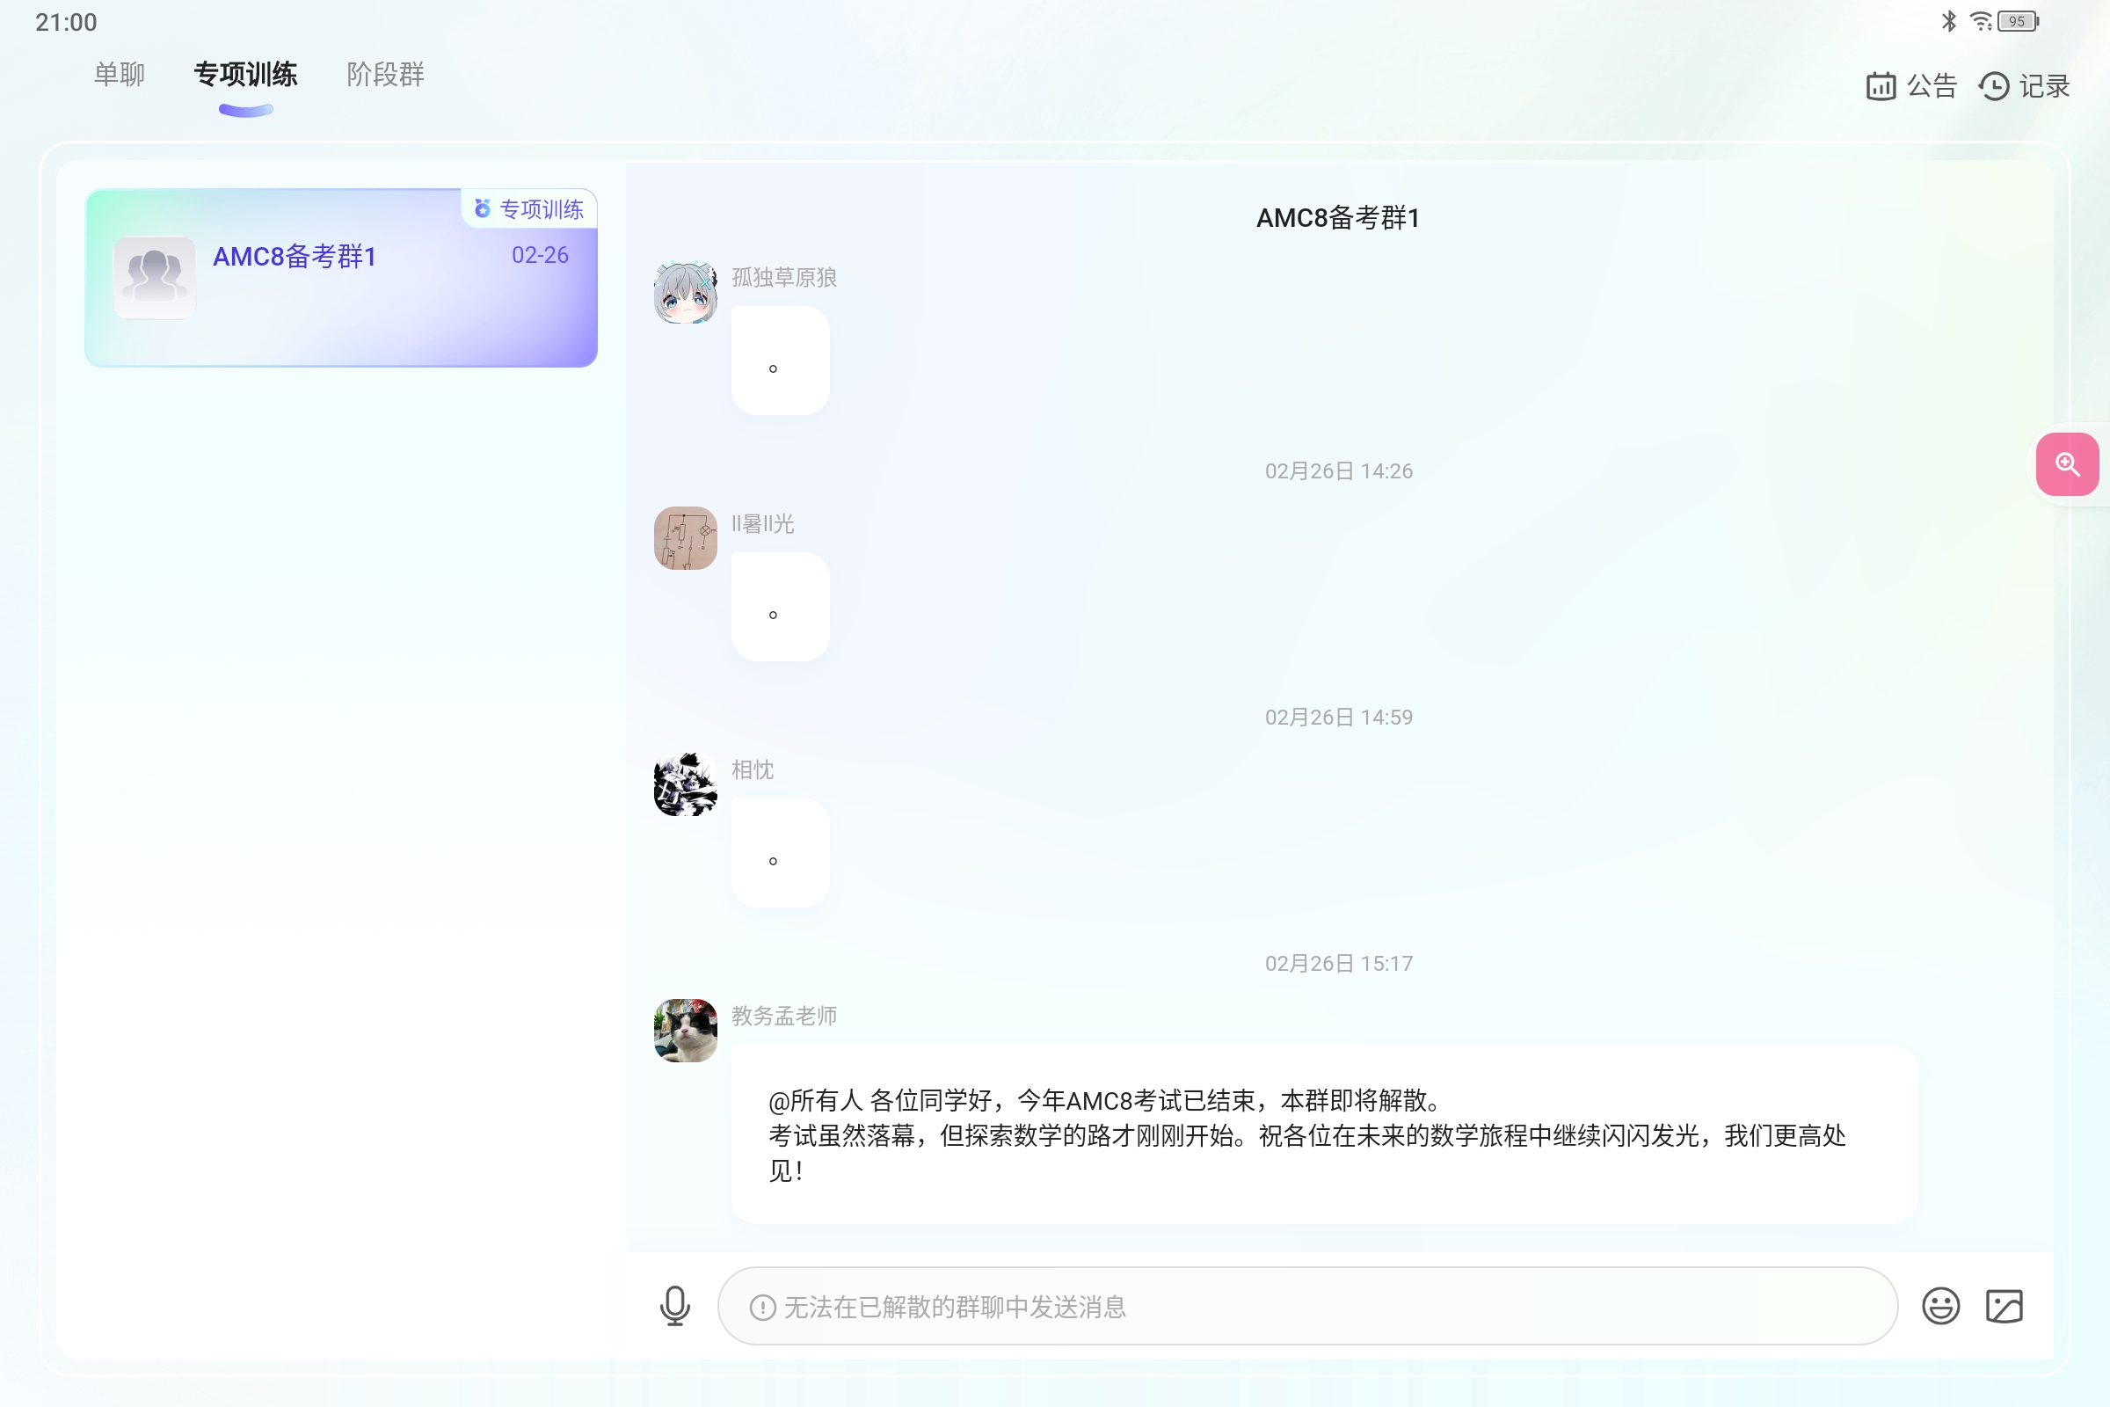Click the Bluetooth status icon
This screenshot has width=2110, height=1407.
click(1948, 20)
